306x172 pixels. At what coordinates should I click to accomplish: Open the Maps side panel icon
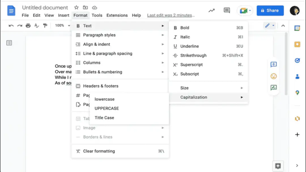[297, 93]
